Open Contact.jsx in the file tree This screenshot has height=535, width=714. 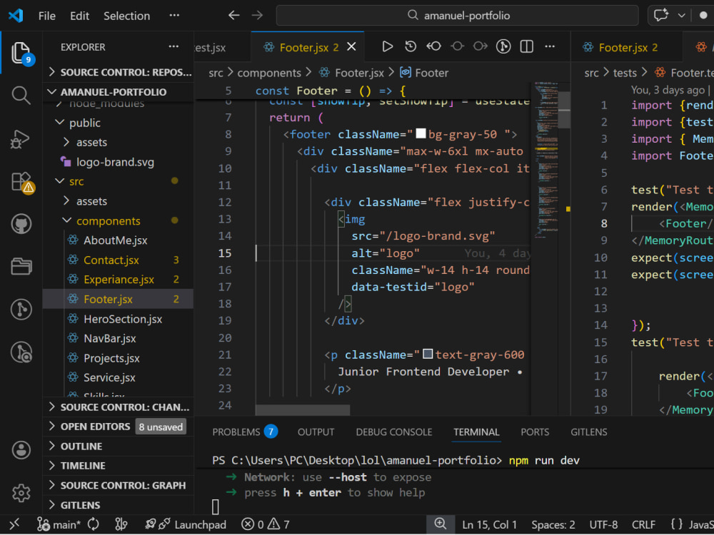tap(111, 260)
